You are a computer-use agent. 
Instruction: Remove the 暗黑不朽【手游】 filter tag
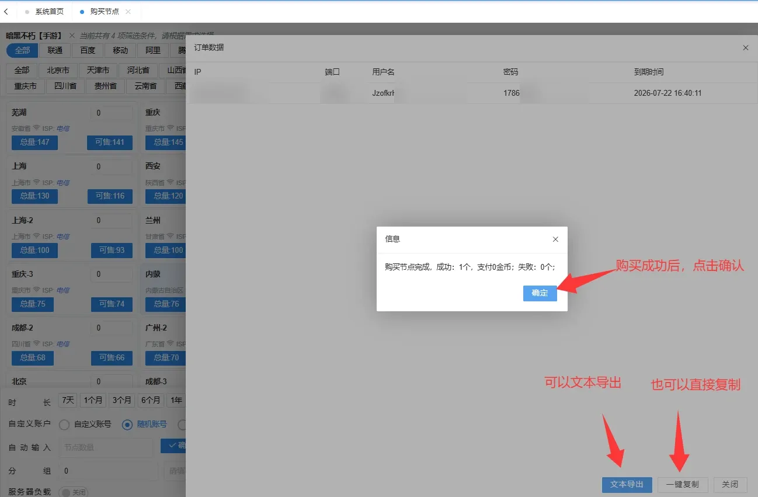72,36
